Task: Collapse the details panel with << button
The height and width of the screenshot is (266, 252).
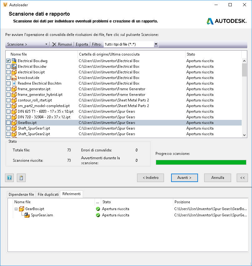Action: [x=242, y=178]
